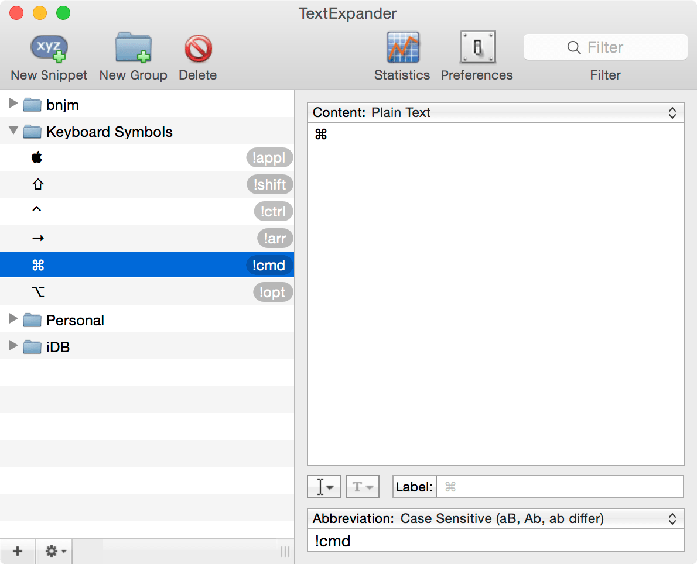The image size is (697, 564).
Task: Open TextExpander Preferences
Action: point(476,56)
